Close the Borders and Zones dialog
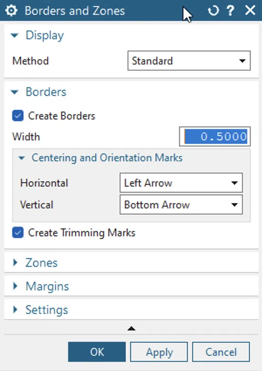 250,10
